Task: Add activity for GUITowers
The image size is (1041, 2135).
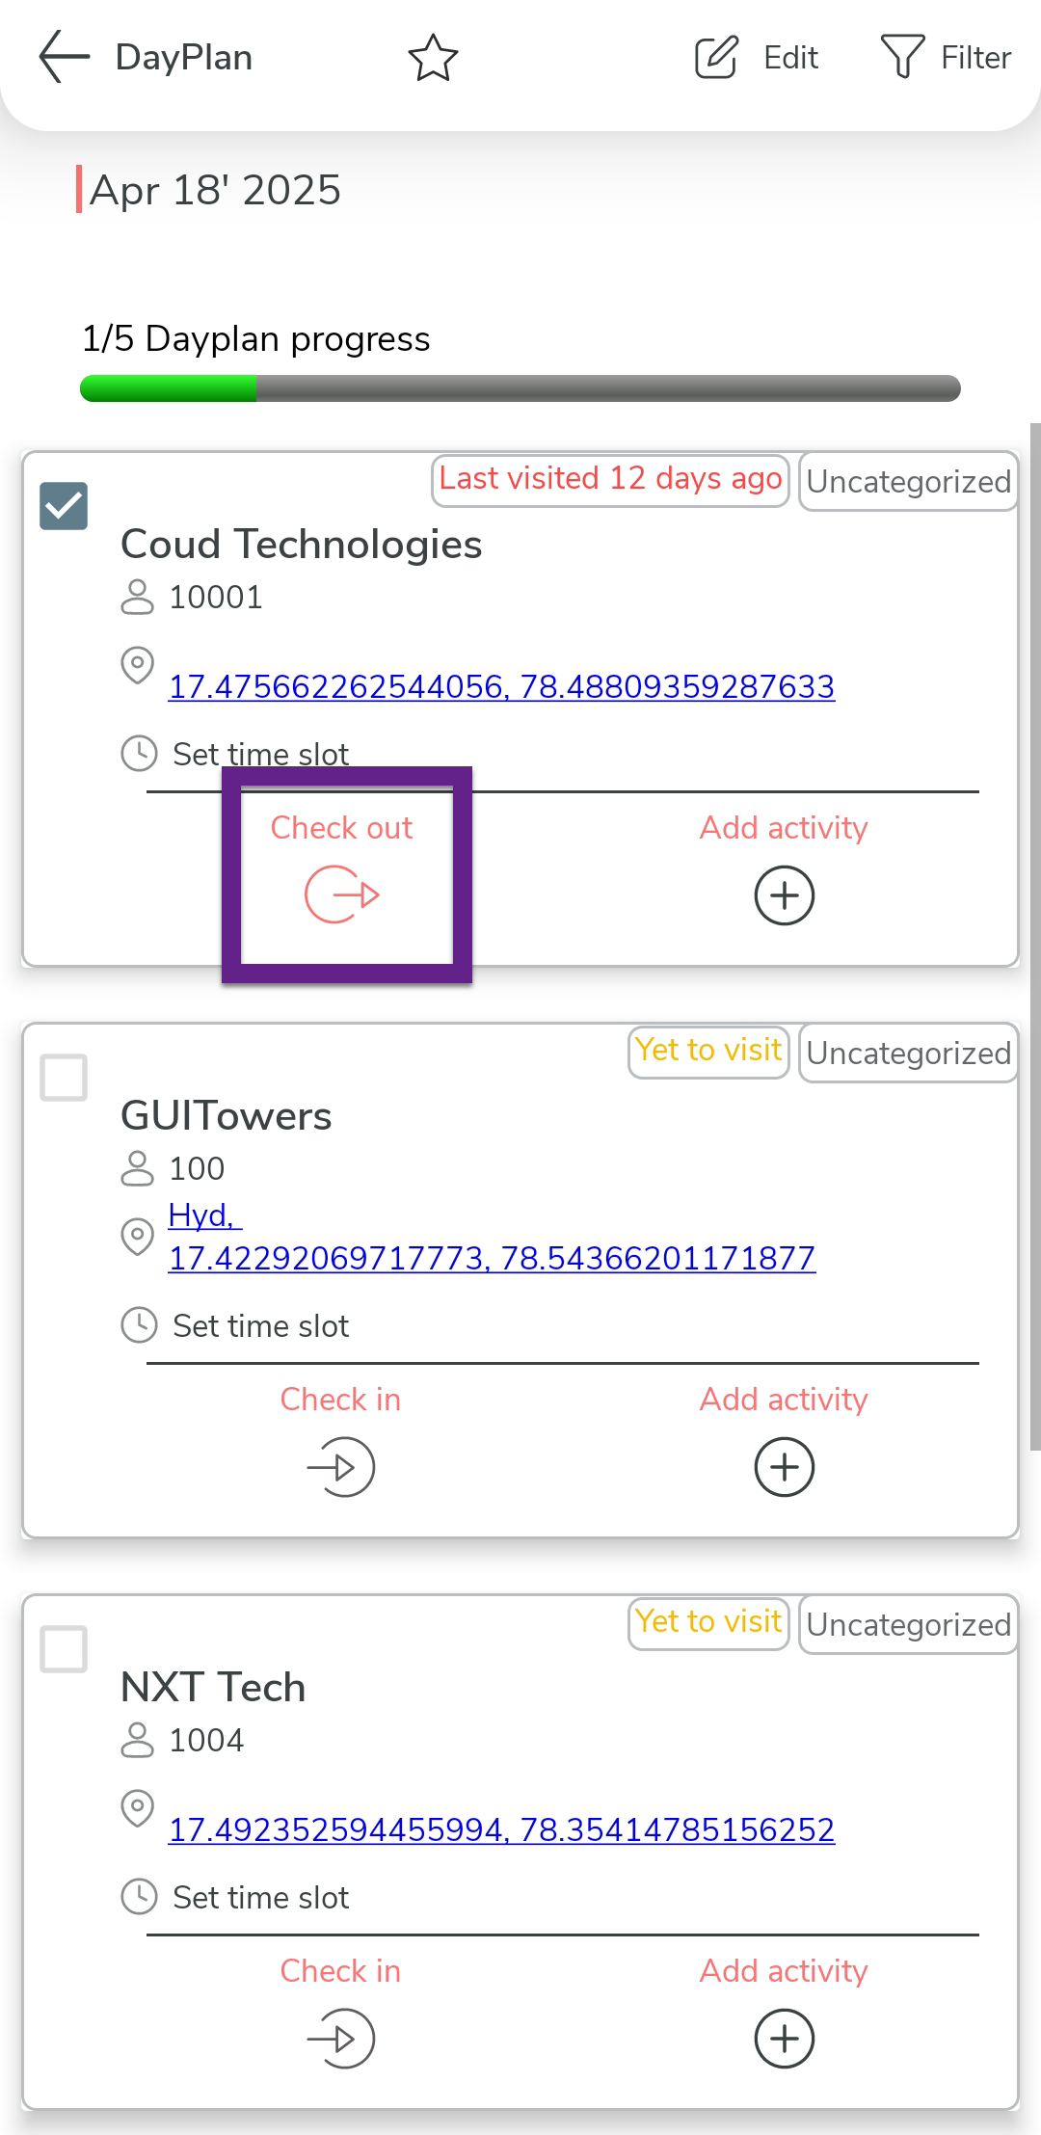Action: tap(784, 1466)
